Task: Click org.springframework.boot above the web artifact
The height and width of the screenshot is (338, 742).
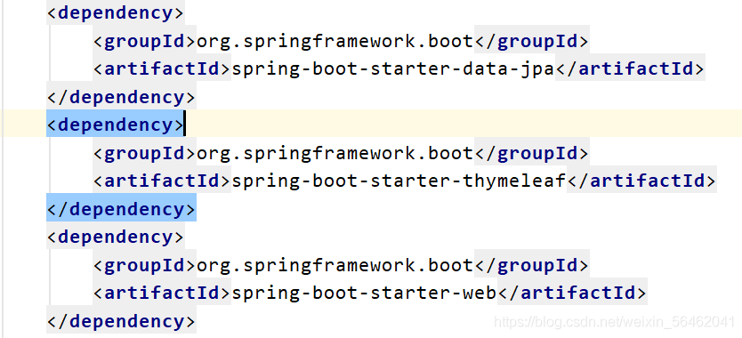Action: (x=335, y=265)
